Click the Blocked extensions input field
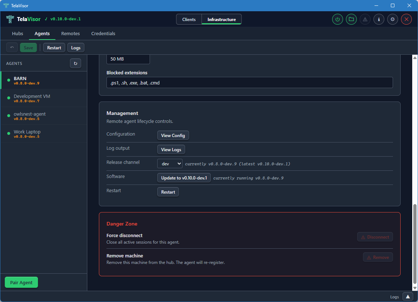The height and width of the screenshot is (302, 418). point(249,82)
